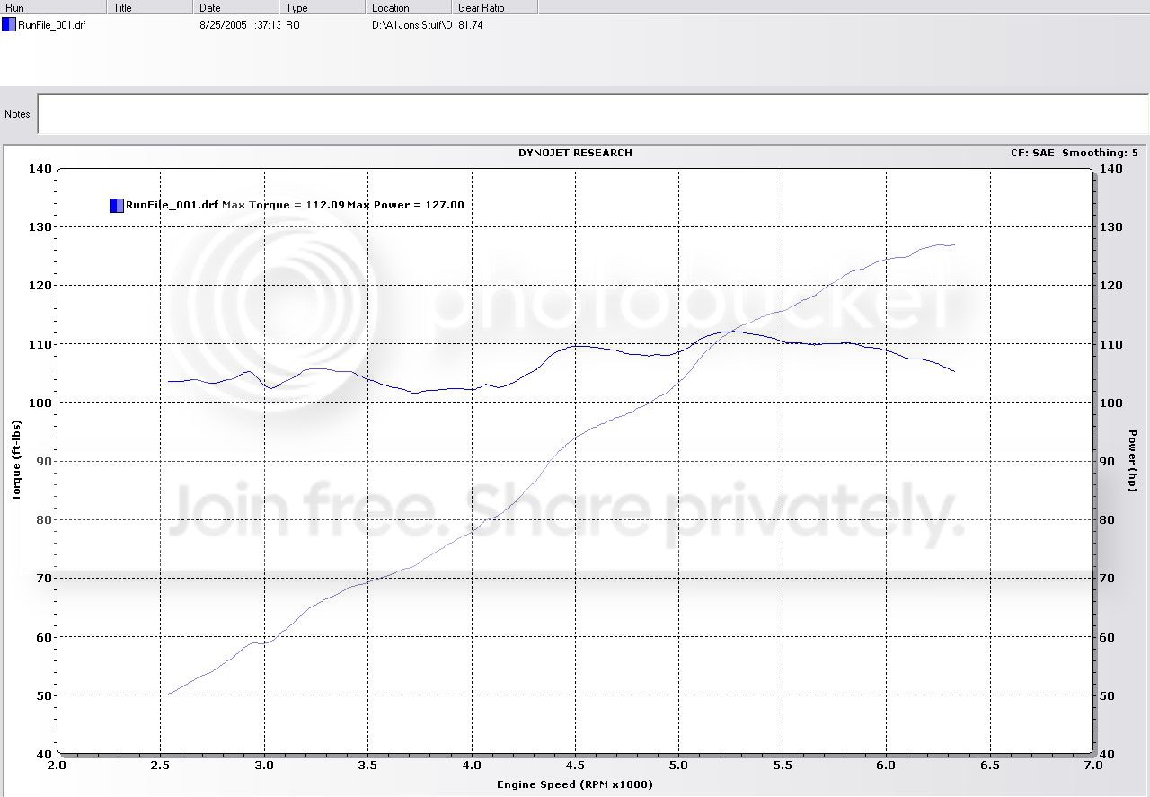Click the 4.5 tick on the RPM axis
Viewport: 1150px width, 797px height.
pyautogui.click(x=576, y=766)
